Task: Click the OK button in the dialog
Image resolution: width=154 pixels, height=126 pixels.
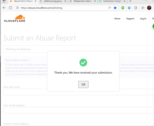Action: pyautogui.click(x=83, y=84)
